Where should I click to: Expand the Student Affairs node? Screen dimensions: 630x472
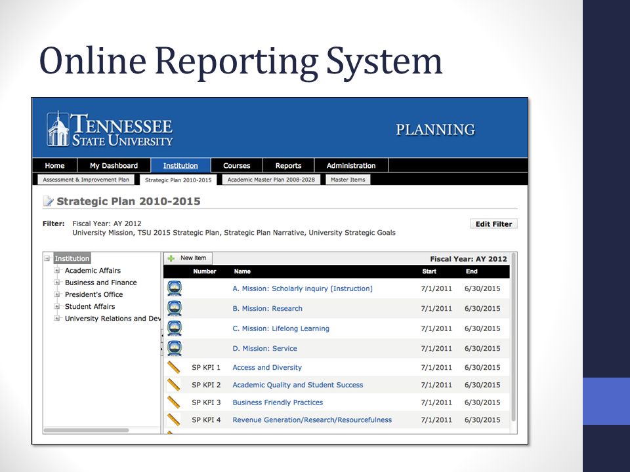[57, 306]
